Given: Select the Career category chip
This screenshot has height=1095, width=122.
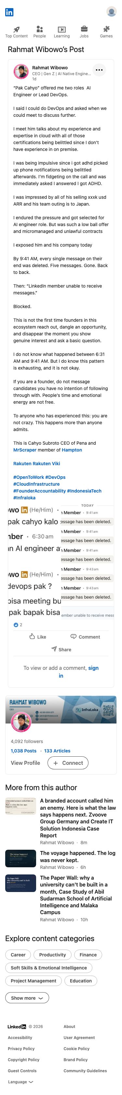Looking at the screenshot, I should click(18, 954).
